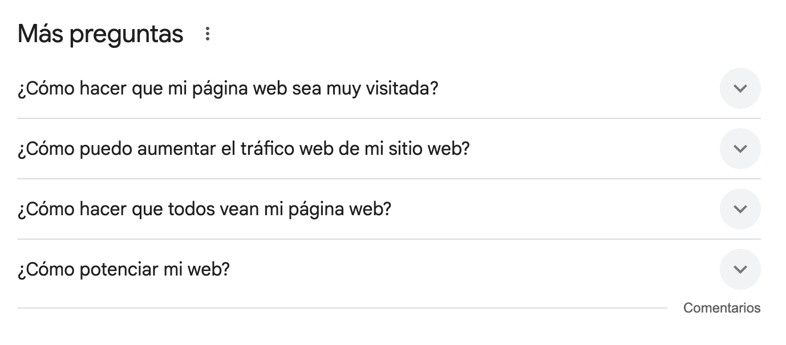
Task: Show answer via round button on 'potenciar mi web' row
Action: [740, 269]
